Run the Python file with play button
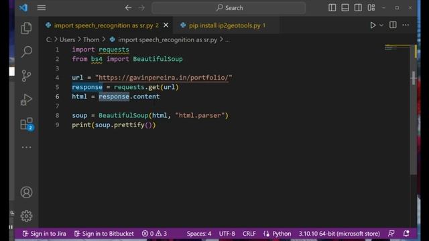The image size is (429, 241). [373, 25]
